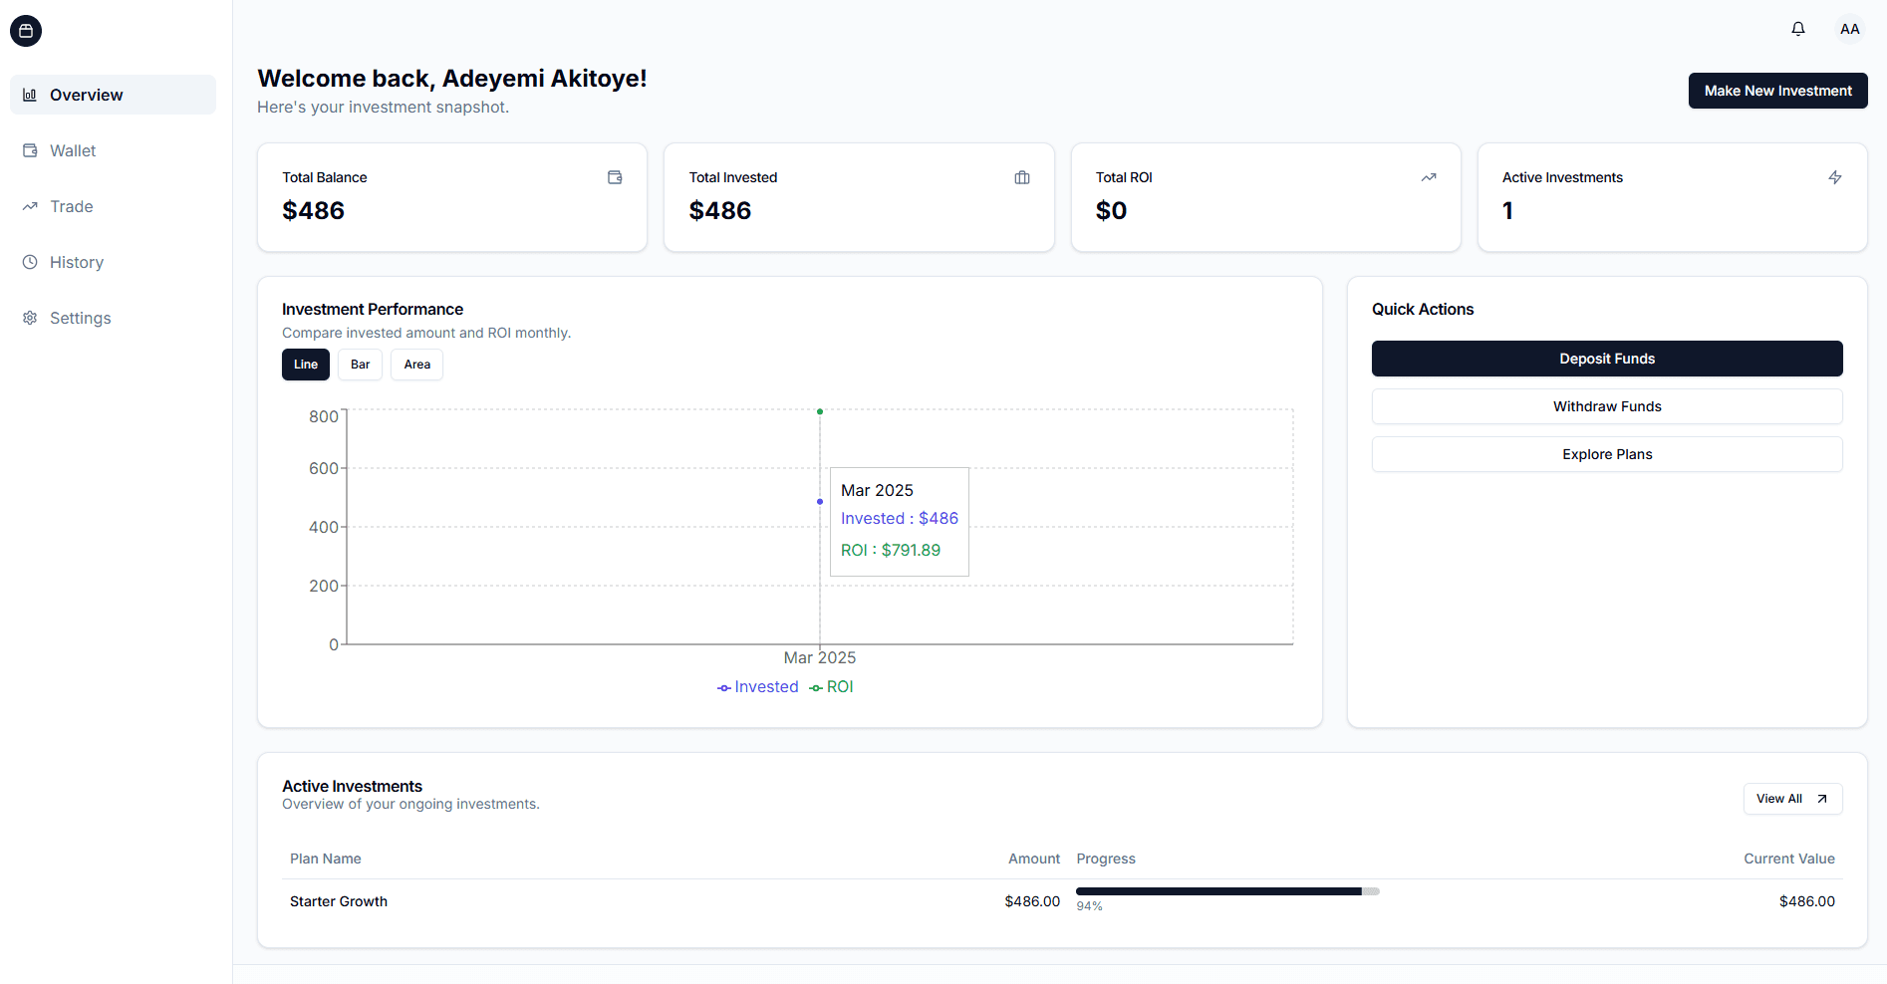
Task: Open the Overview menu item
Action: click(x=113, y=95)
